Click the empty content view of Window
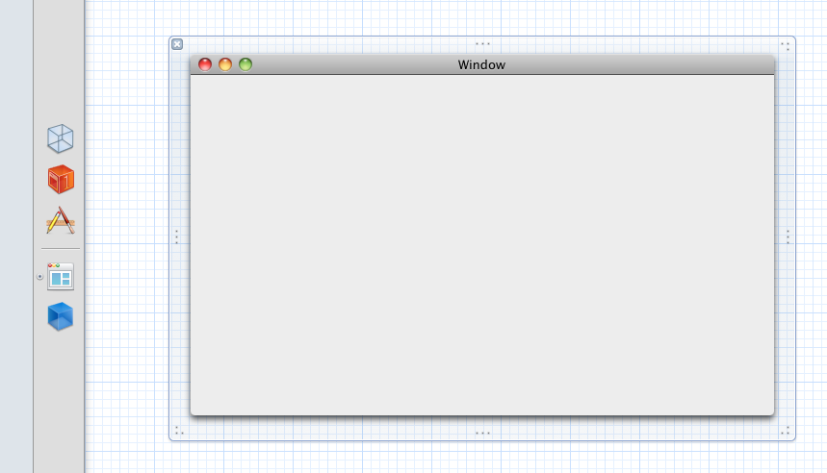The image size is (827, 473). (x=482, y=245)
